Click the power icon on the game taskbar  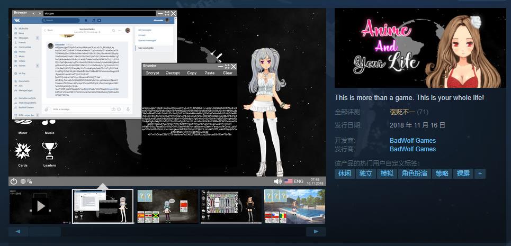click(14, 181)
